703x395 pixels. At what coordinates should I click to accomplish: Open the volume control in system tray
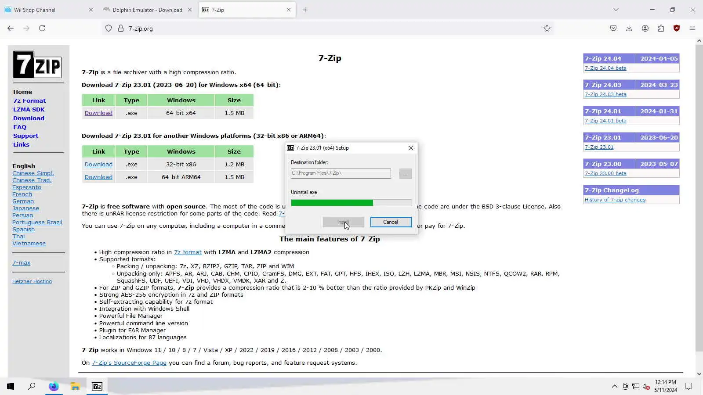[x=646, y=386]
